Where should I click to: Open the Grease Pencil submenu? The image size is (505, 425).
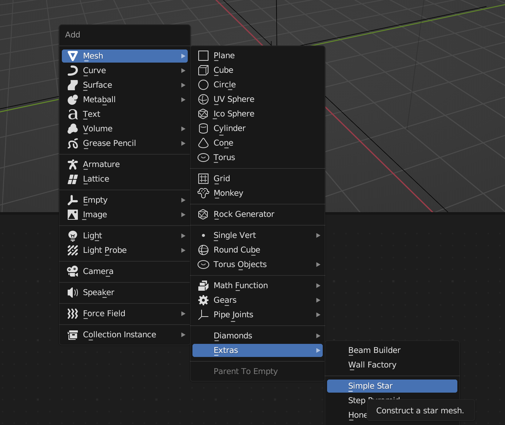click(x=125, y=143)
